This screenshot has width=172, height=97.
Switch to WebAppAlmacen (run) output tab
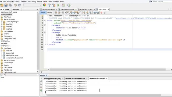(x=52, y=79)
